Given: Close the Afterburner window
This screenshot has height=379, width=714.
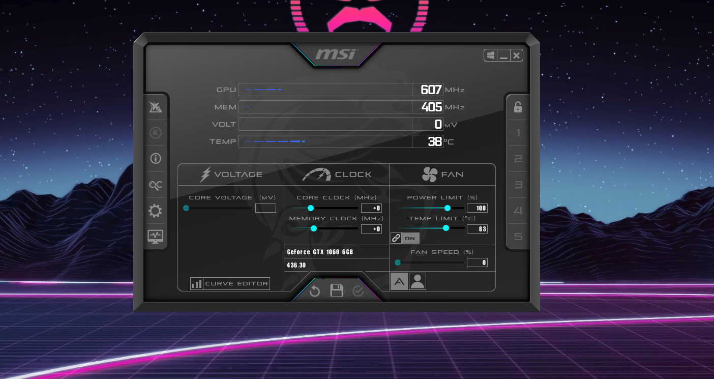Looking at the screenshot, I should tap(516, 55).
